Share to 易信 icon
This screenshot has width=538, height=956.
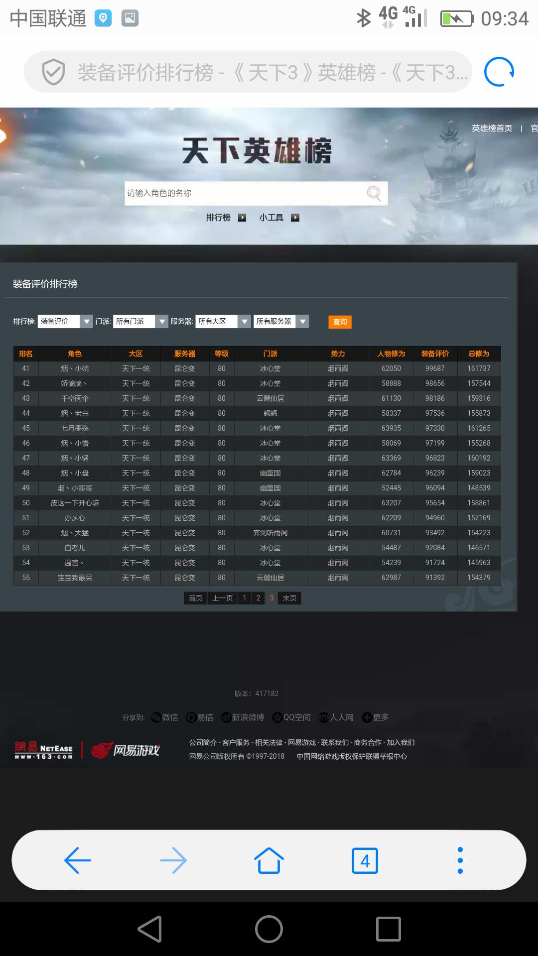coord(191,717)
